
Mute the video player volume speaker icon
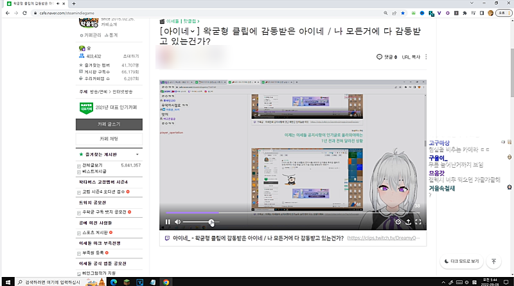tap(178, 222)
